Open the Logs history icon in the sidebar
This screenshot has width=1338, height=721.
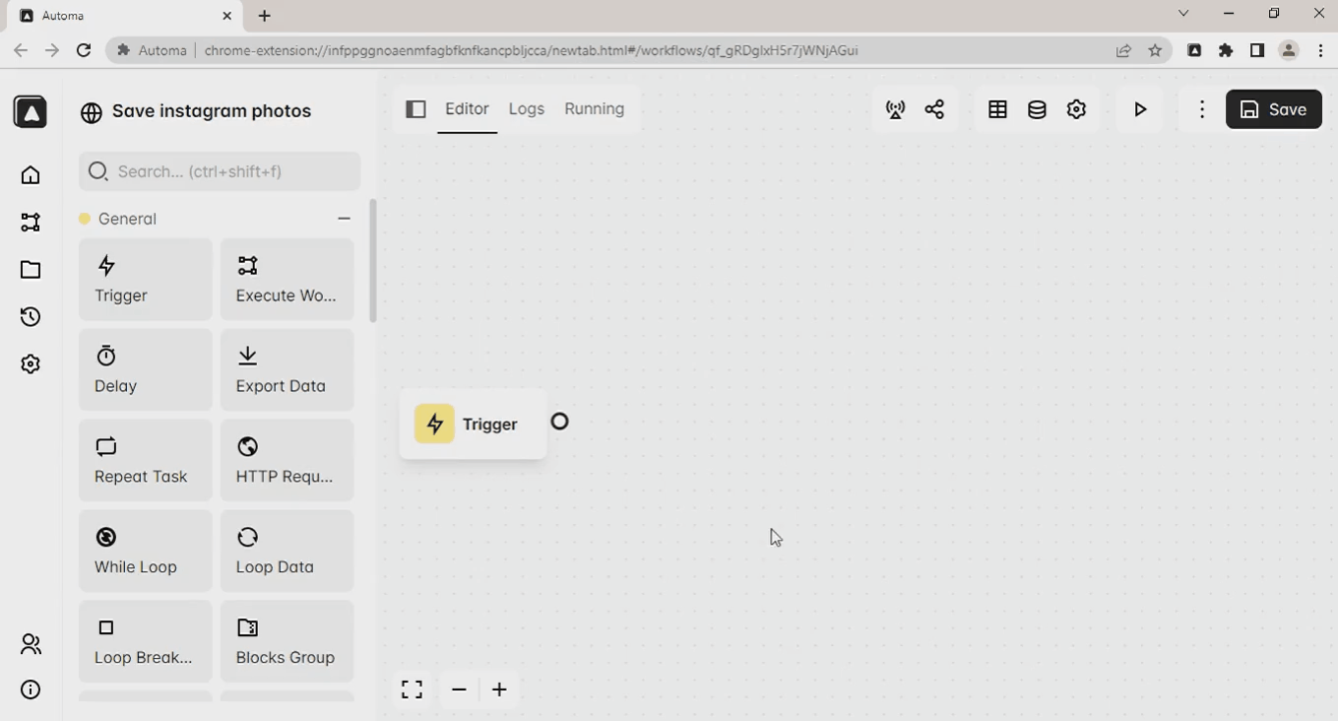(x=31, y=317)
